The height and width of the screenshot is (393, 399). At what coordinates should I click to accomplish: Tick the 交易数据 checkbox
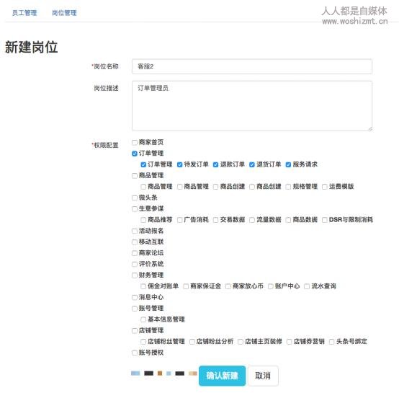pos(216,220)
